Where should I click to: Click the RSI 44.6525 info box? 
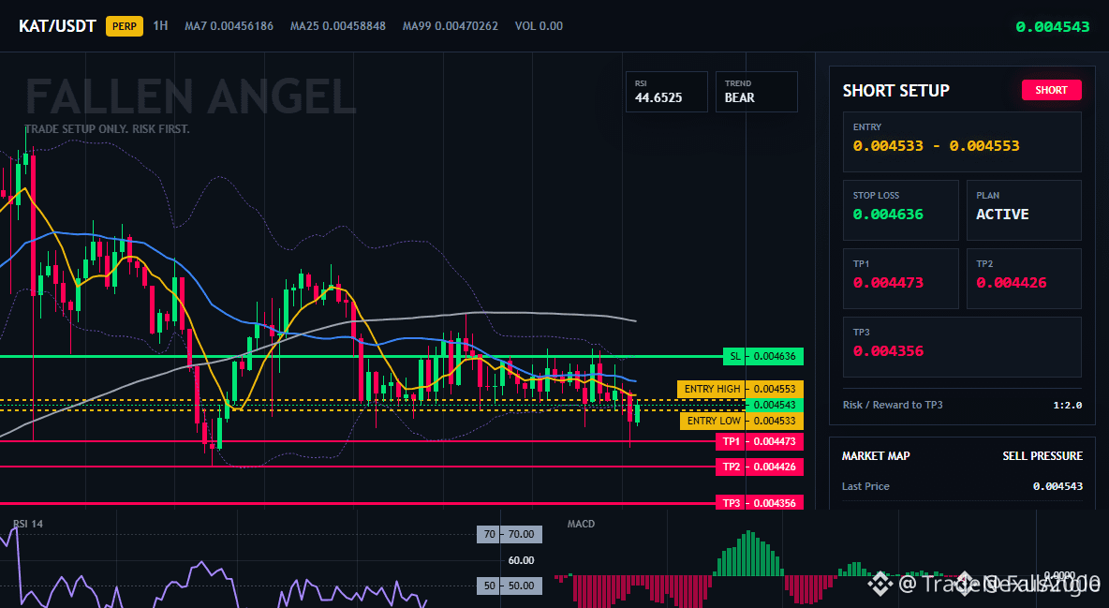pos(666,91)
